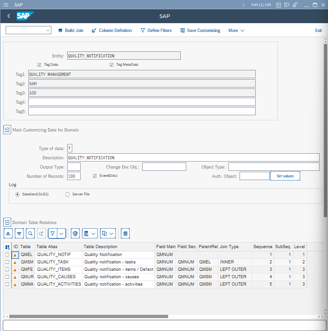Click the select-all icon in table header

point(7,247)
